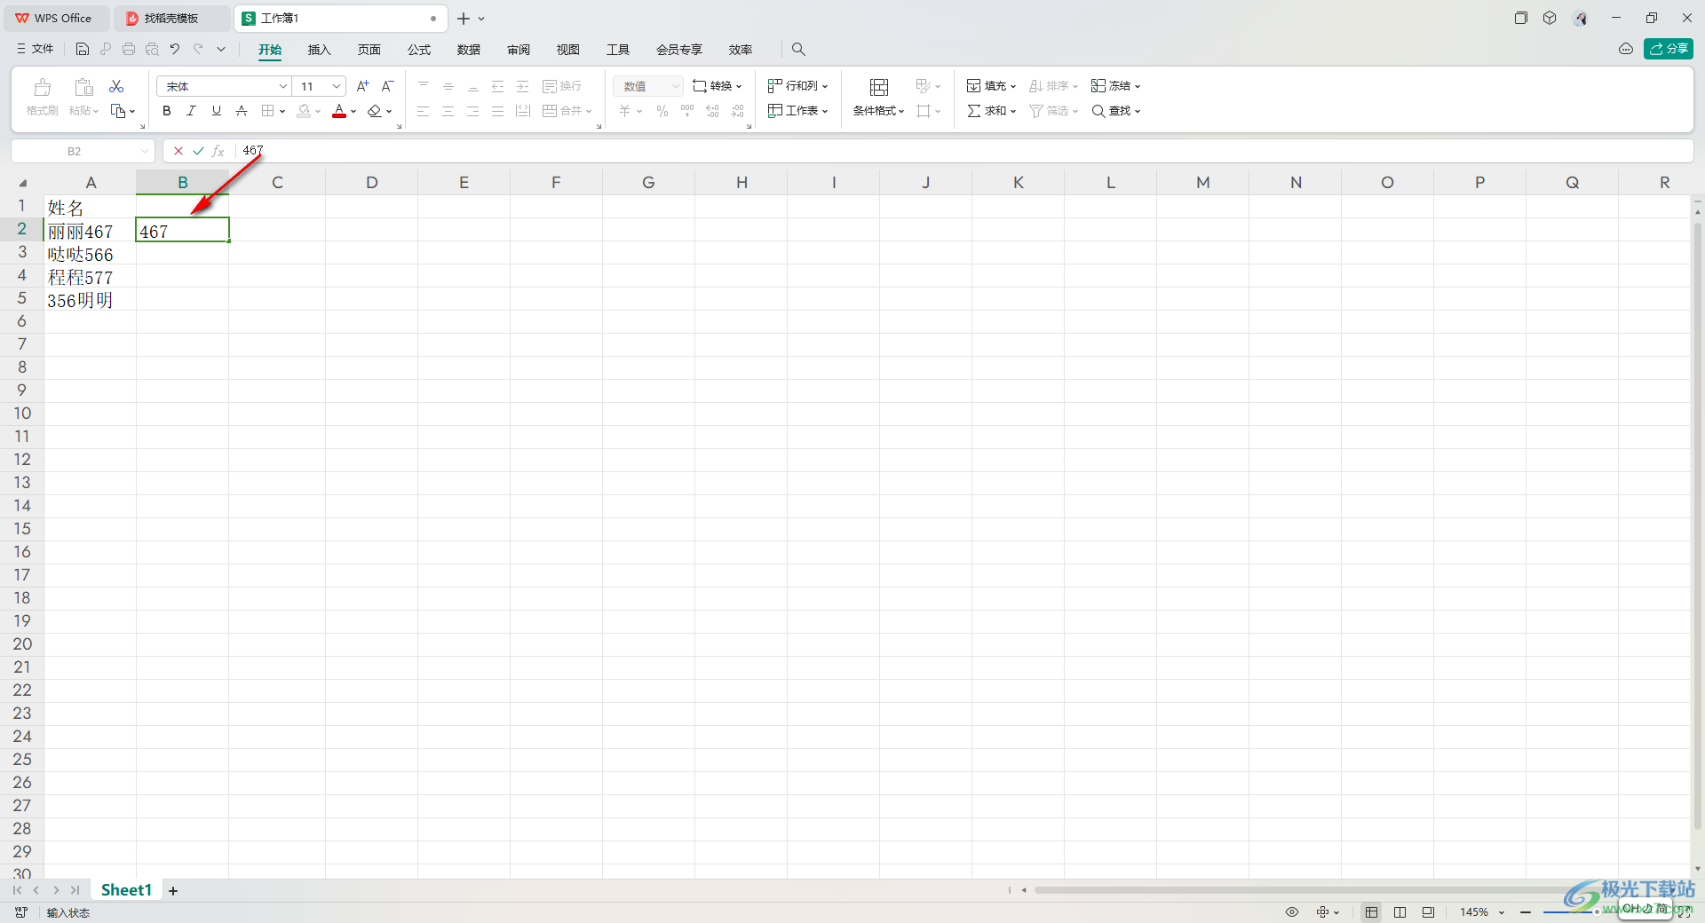Open the Name Box dropdown arrow
Viewport: 1705px width, 923px height.
144,152
